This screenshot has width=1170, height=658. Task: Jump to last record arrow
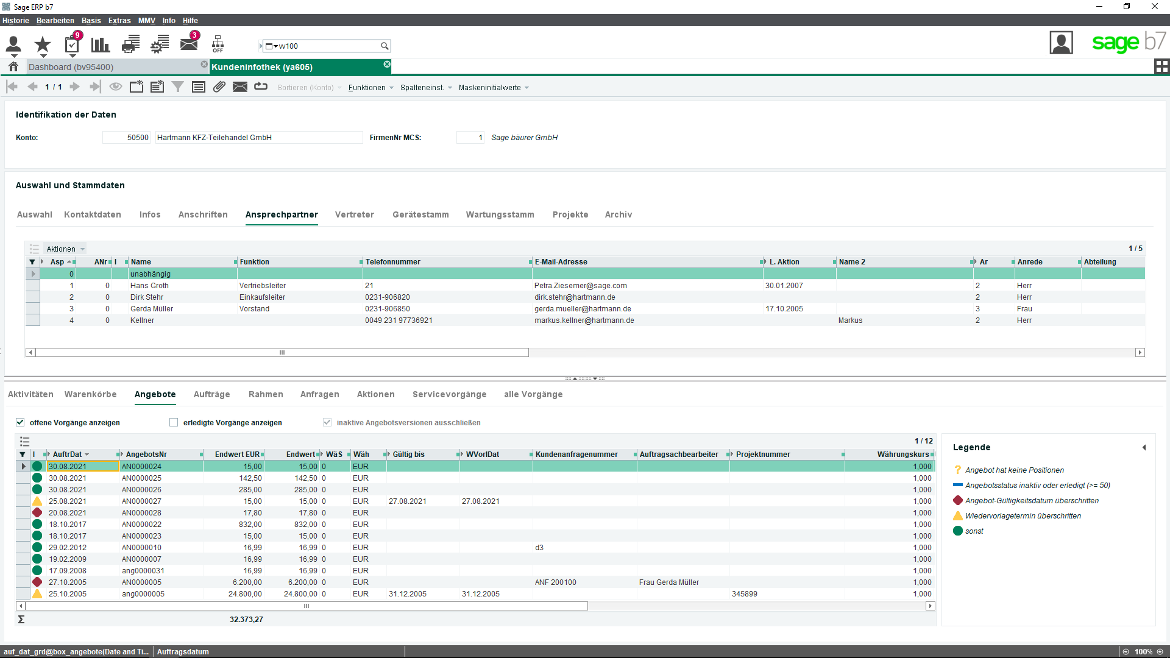95,87
